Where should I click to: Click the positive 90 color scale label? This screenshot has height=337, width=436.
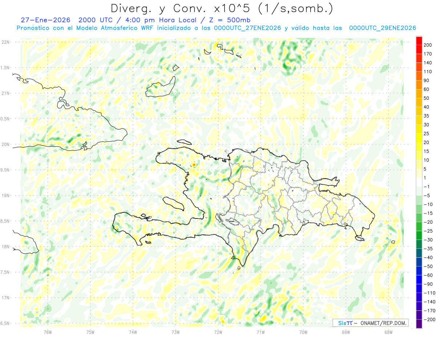coord(427,80)
